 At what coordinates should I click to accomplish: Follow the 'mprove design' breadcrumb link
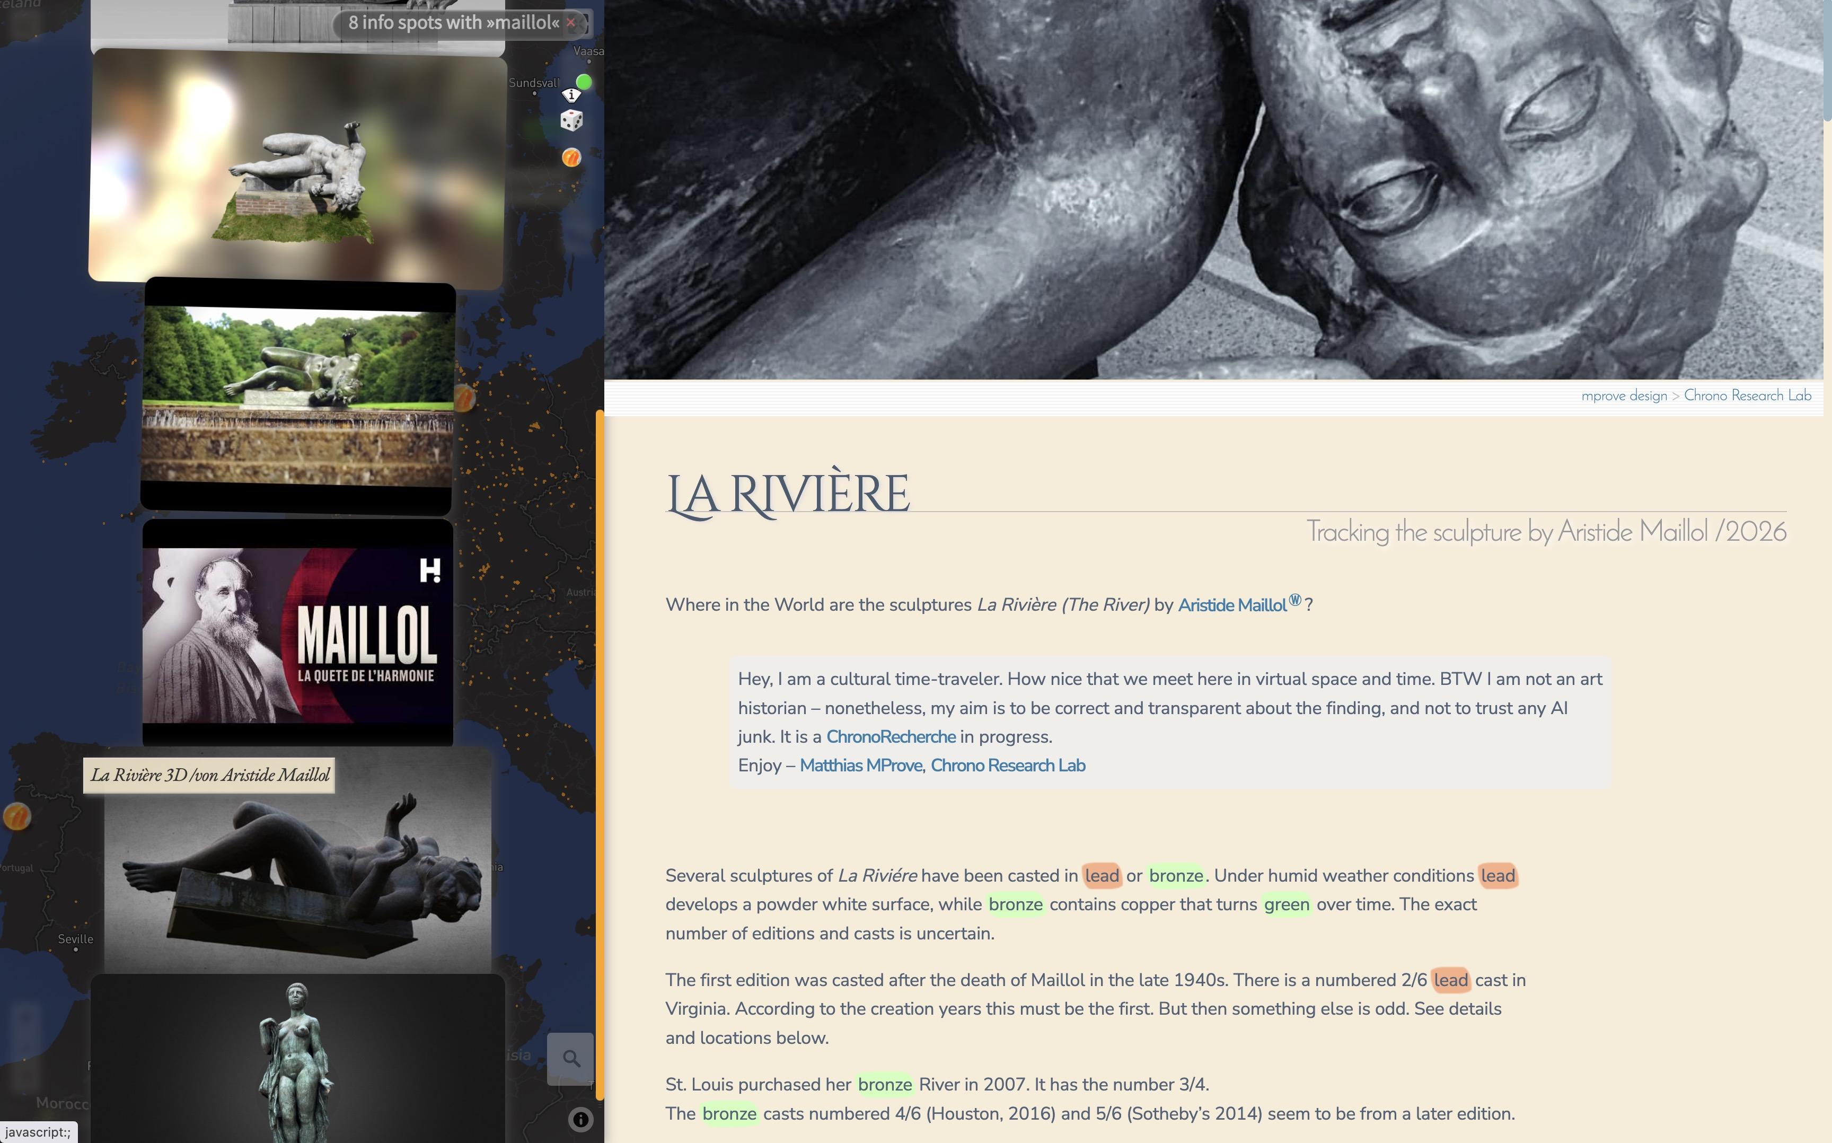[1623, 395]
